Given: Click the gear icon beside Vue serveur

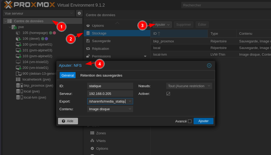Looking at the screenshot, I should (x=79, y=13).
